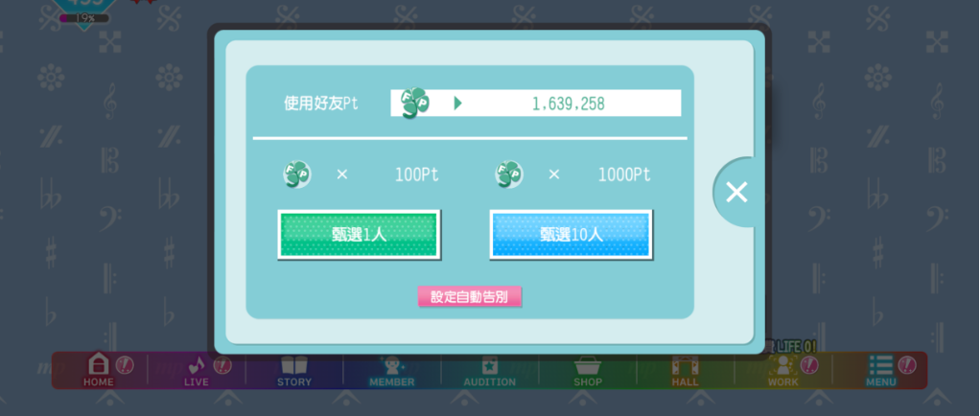The image size is (980, 416).
Task: Click the clover FP icon in balance bar
Action: click(414, 104)
